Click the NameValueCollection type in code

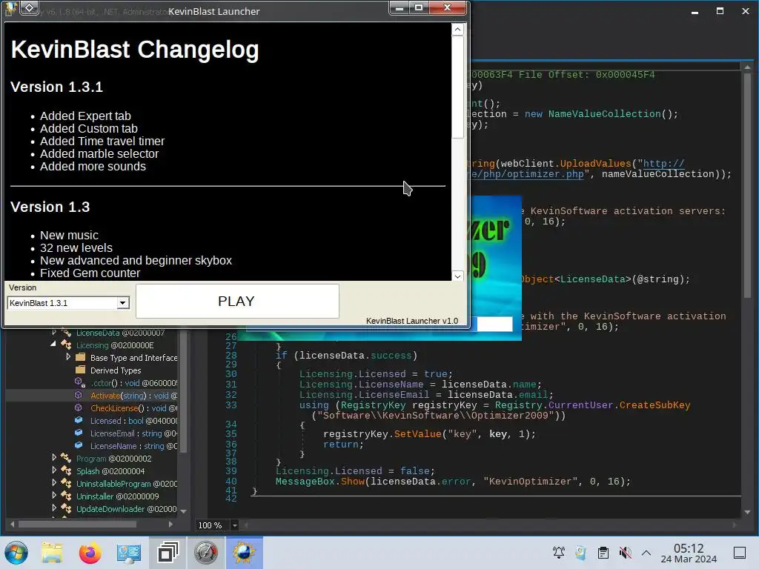(605, 114)
